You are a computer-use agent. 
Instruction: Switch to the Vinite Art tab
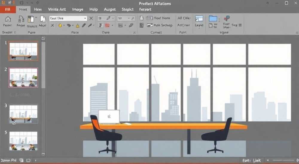(57, 9)
